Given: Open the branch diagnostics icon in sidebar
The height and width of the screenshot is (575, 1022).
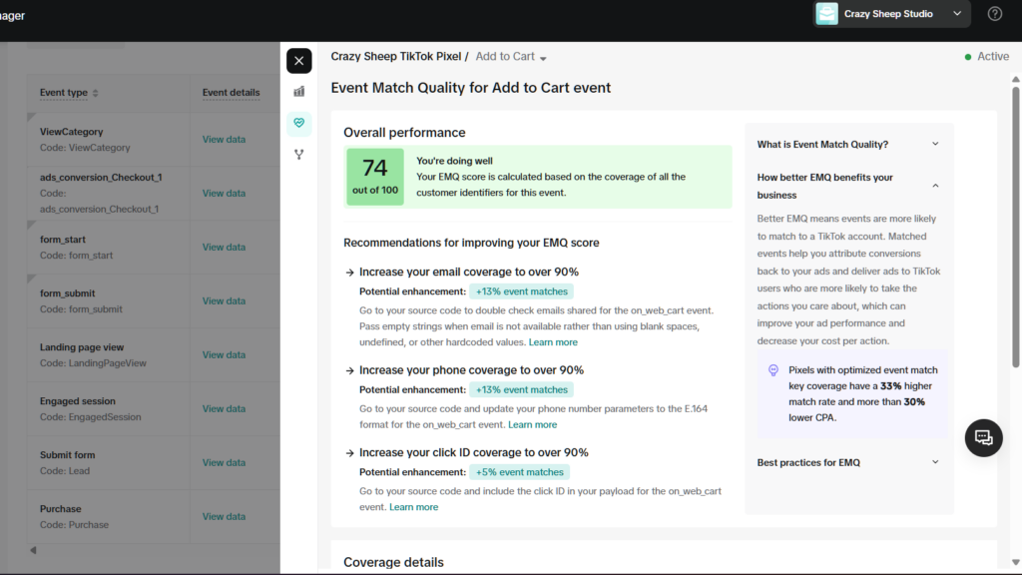Looking at the screenshot, I should [299, 155].
